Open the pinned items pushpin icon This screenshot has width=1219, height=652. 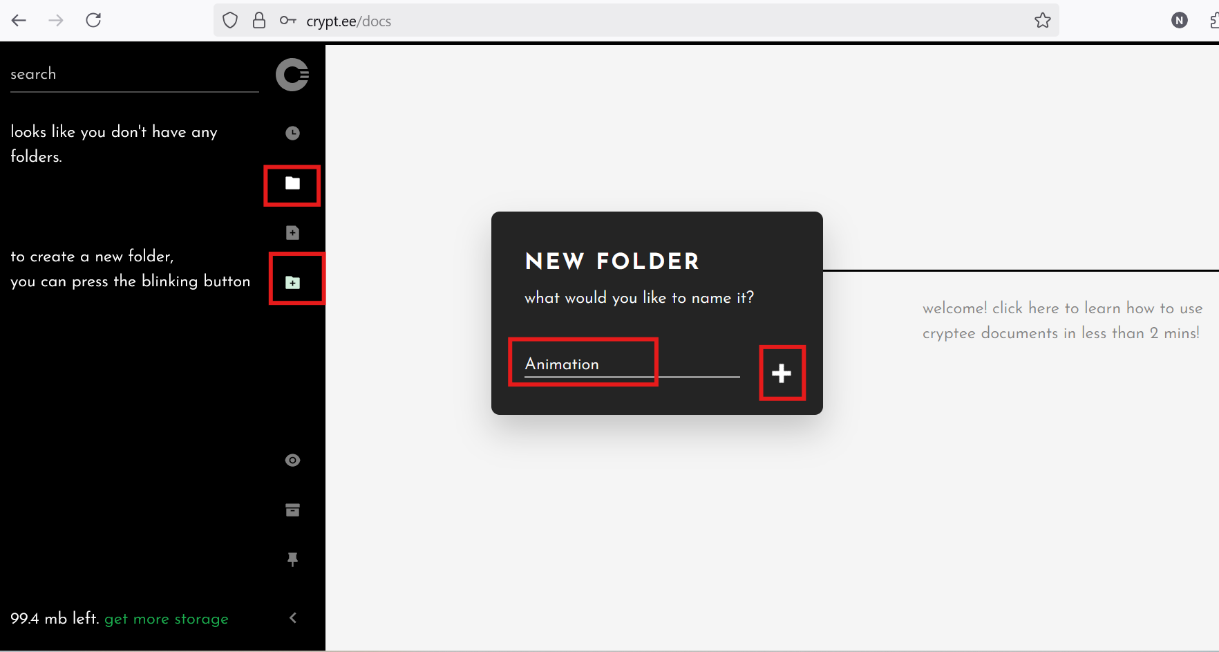click(x=292, y=559)
